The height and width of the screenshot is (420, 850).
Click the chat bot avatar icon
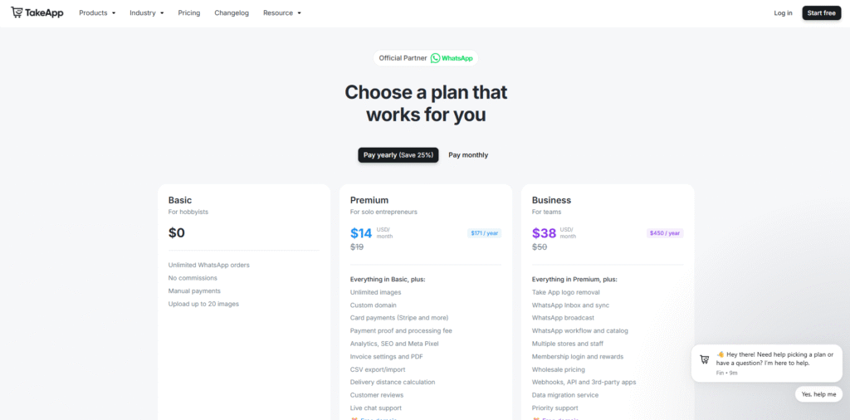[x=704, y=359]
